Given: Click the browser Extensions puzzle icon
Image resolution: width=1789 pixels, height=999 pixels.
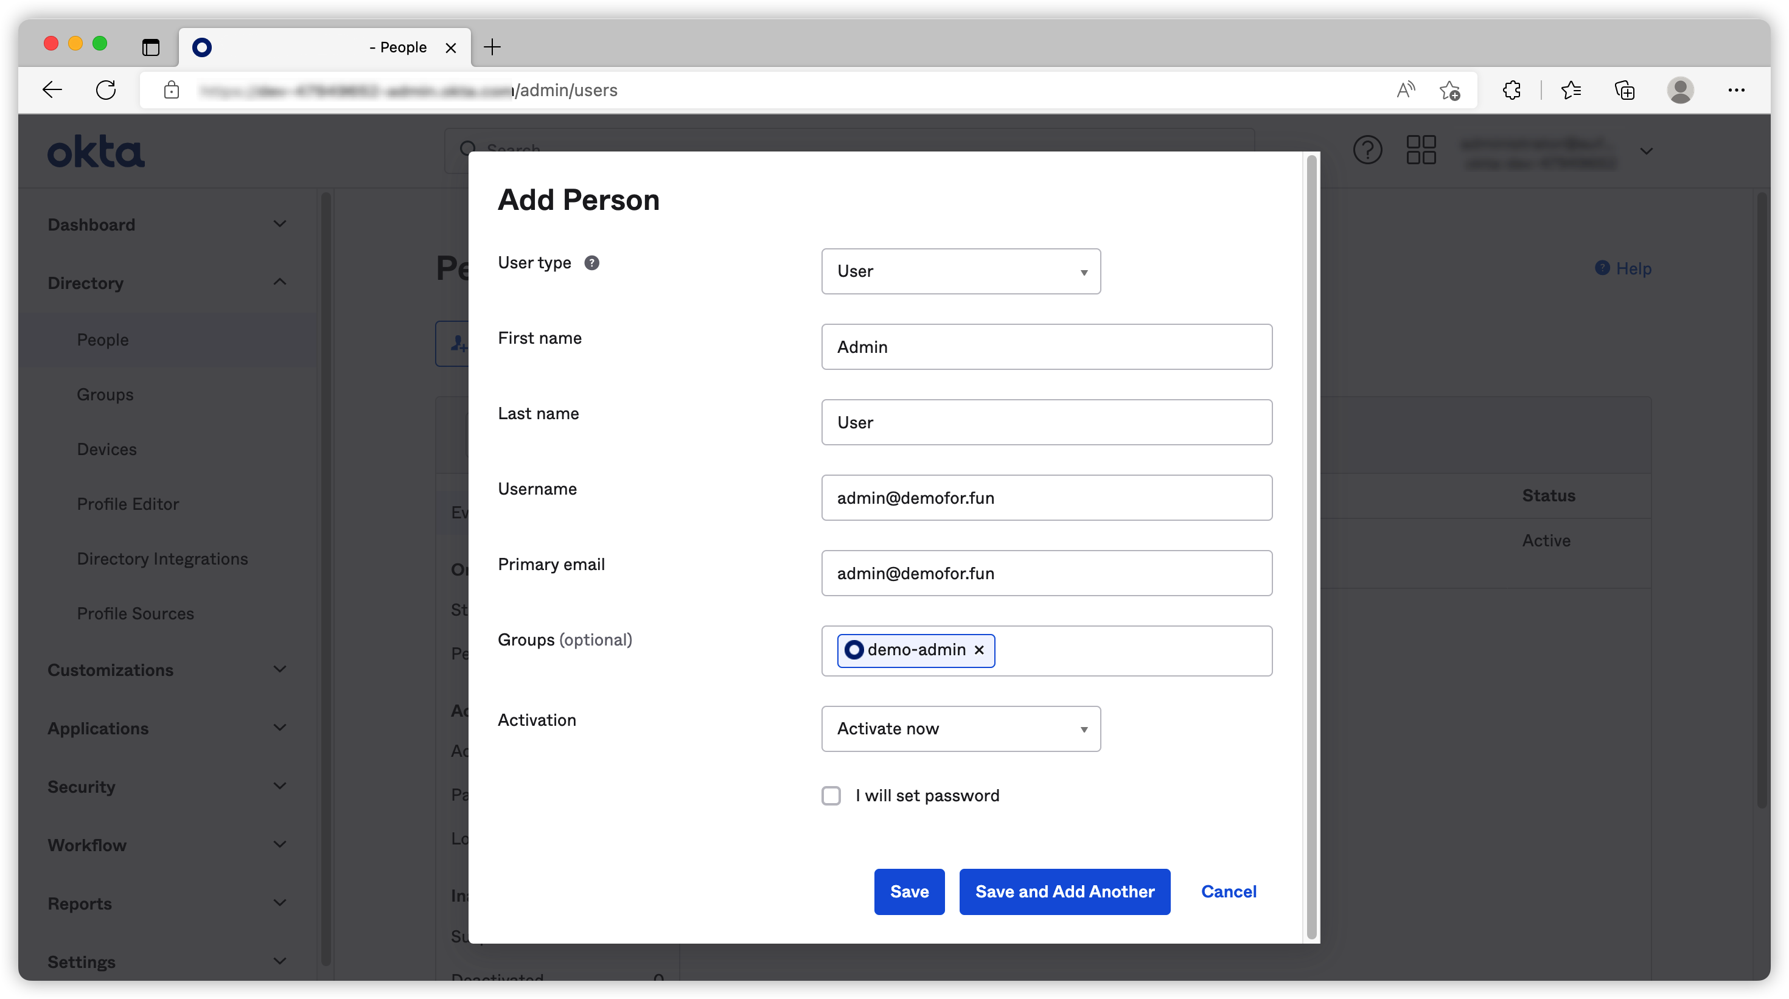Looking at the screenshot, I should (1511, 90).
